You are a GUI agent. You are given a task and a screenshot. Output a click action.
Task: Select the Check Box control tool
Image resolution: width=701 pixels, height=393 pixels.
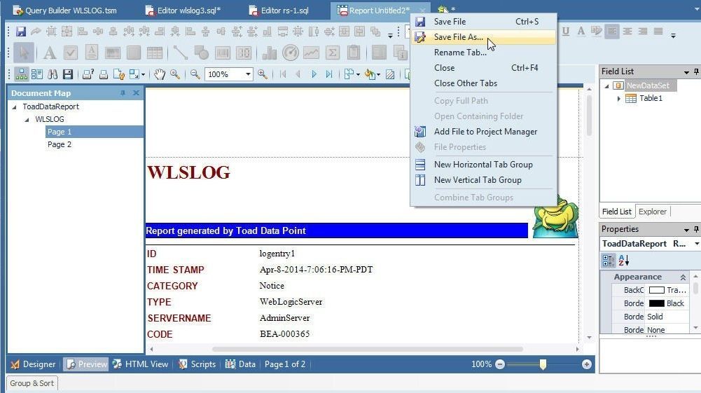[x=70, y=53]
